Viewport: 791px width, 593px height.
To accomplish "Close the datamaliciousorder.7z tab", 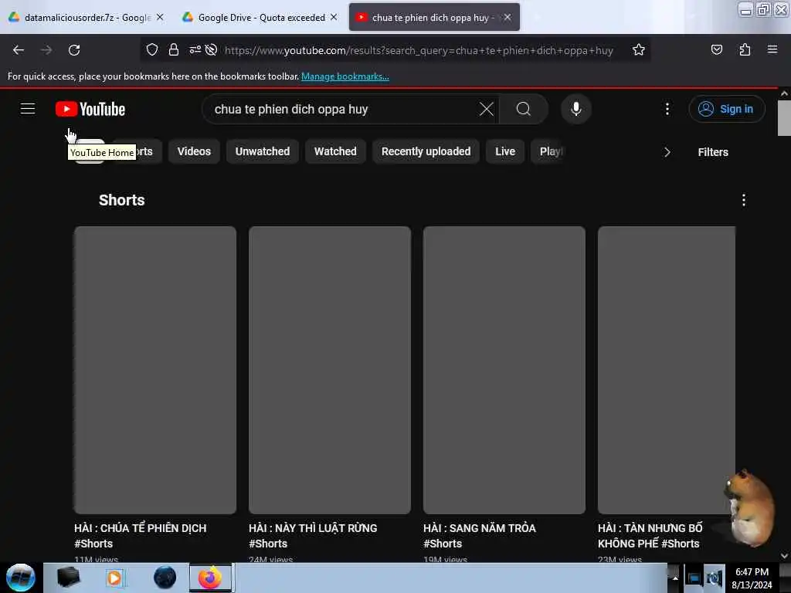I will point(160,17).
